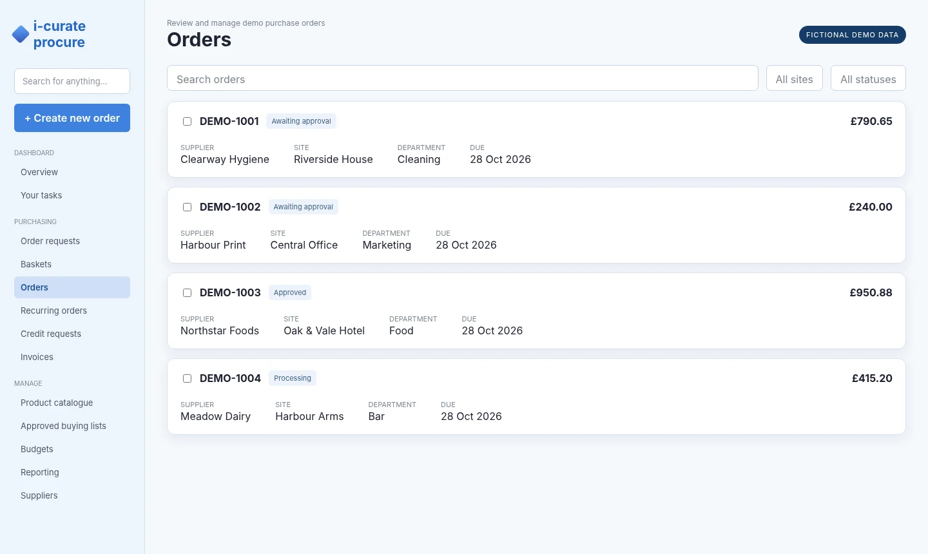The height and width of the screenshot is (554, 928).
Task: Toggle the checkbox beside DEMO-1004
Action: pyautogui.click(x=187, y=378)
